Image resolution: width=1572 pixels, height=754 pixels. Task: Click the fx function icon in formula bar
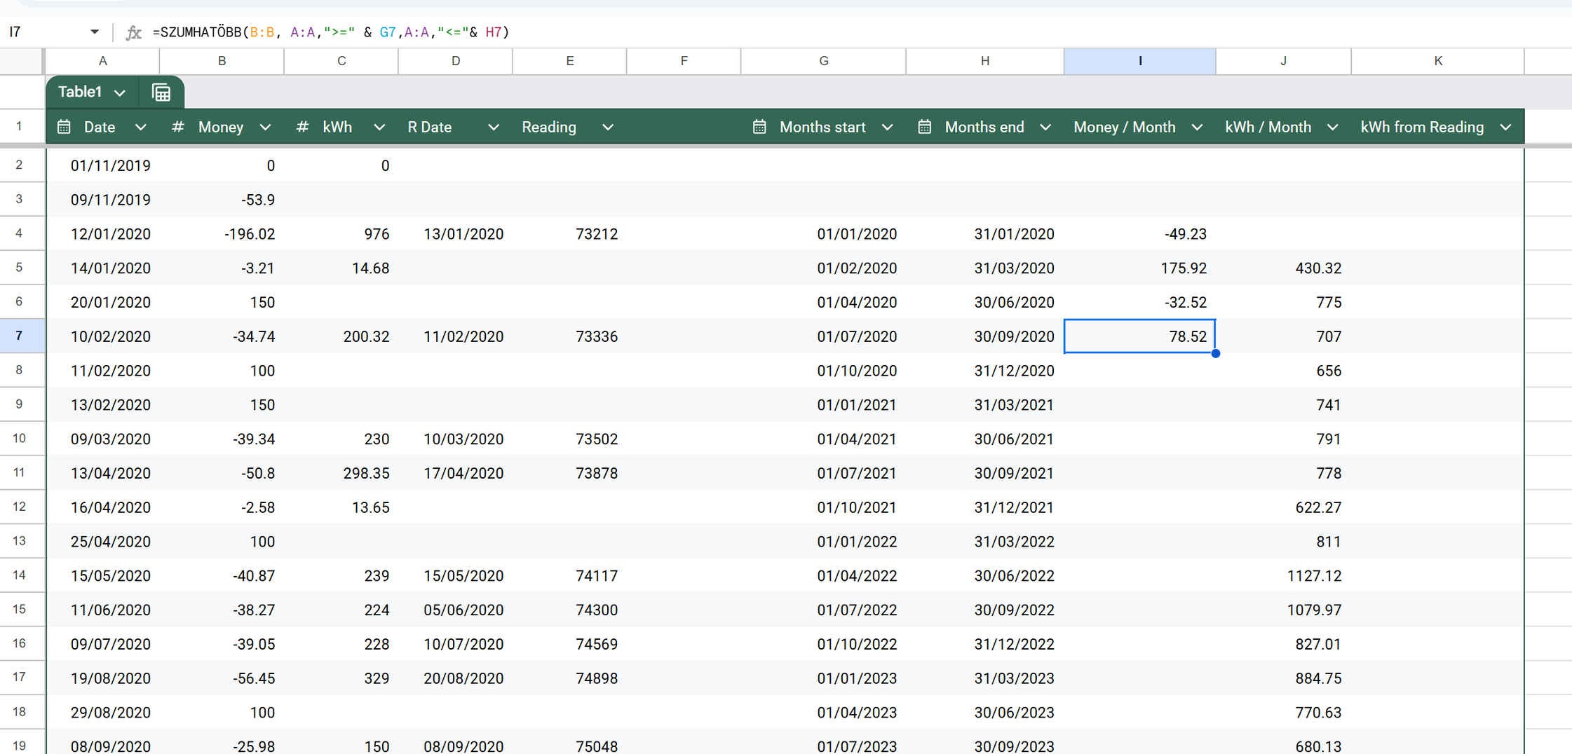[133, 32]
